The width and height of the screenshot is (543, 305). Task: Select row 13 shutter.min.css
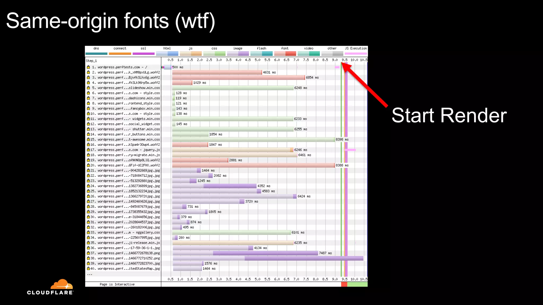pos(123,129)
